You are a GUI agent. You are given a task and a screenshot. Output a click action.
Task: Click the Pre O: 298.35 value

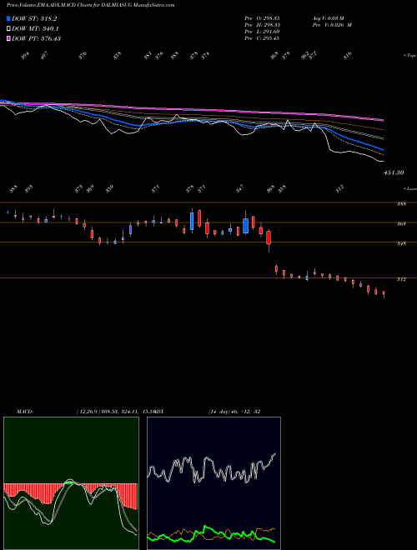click(x=262, y=18)
